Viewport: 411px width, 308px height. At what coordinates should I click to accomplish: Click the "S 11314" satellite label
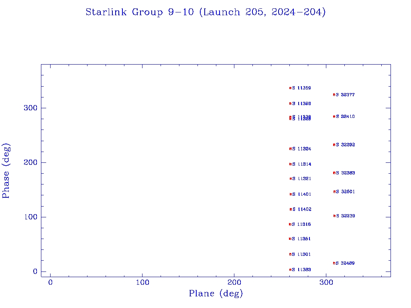coord(302,164)
